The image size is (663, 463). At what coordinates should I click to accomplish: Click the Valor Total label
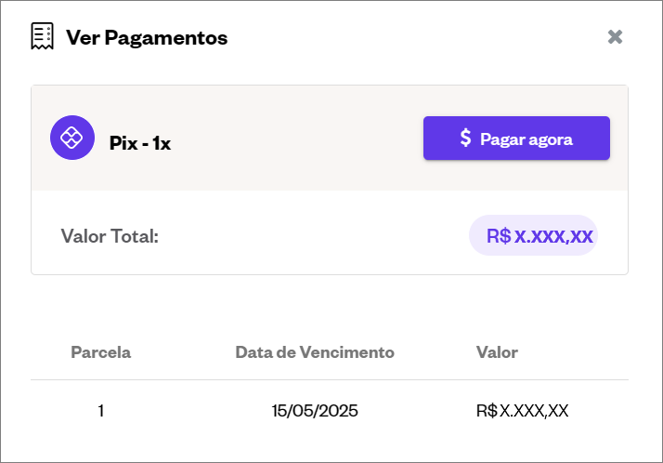pyautogui.click(x=110, y=236)
